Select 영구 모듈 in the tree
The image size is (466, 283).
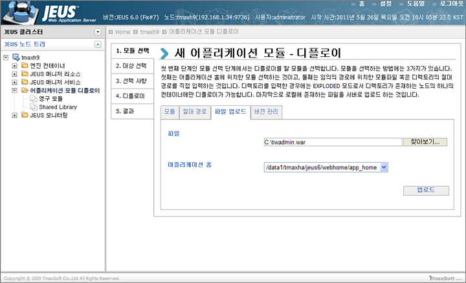coord(51,98)
